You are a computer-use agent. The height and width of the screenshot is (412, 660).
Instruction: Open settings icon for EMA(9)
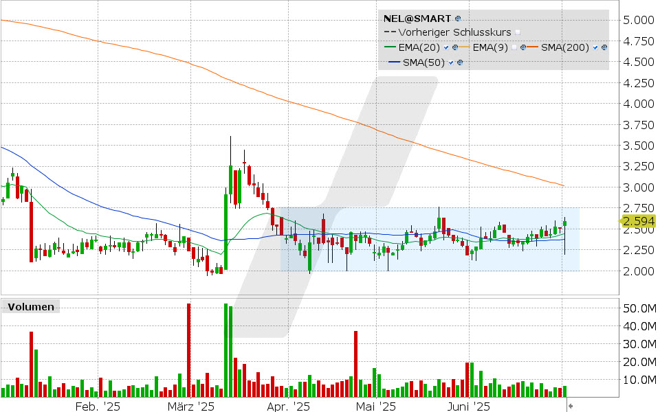(x=522, y=48)
